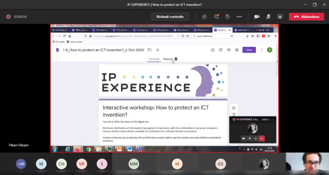Show the meeting participants panel
Screen dimensions: 329x175
(204, 17)
